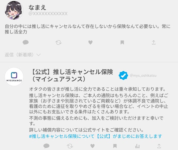Like the MYSURANCE reply
Image resolution: width=178 pixels, height=150 pixels.
click(92, 146)
